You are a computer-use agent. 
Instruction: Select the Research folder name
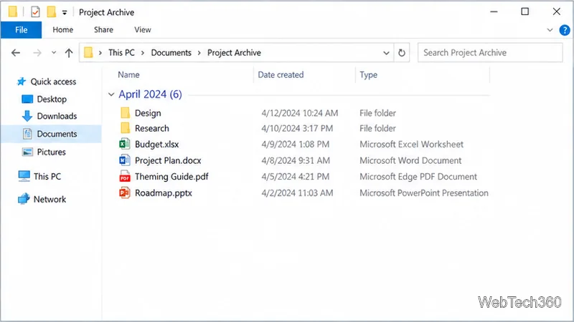click(152, 129)
